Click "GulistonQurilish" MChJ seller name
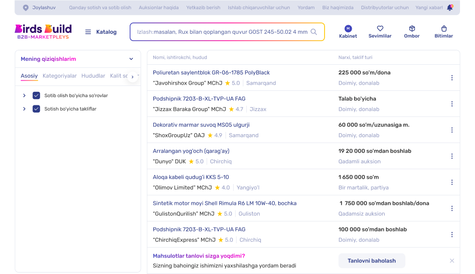 point(184,214)
